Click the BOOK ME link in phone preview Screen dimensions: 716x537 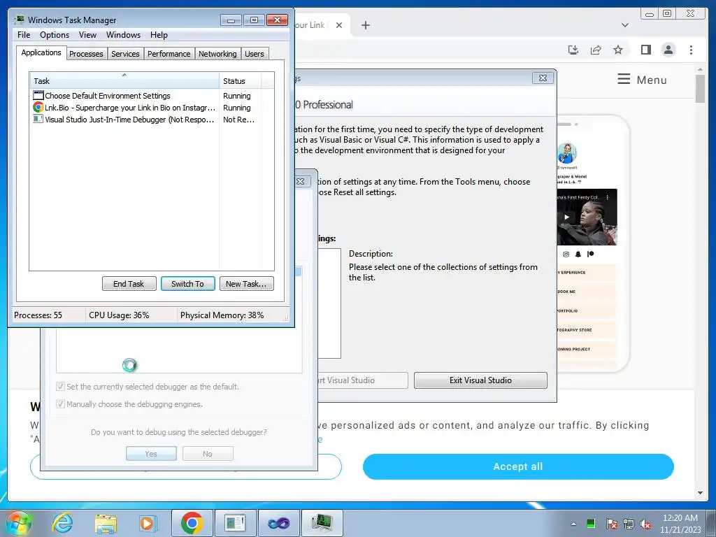(586, 292)
